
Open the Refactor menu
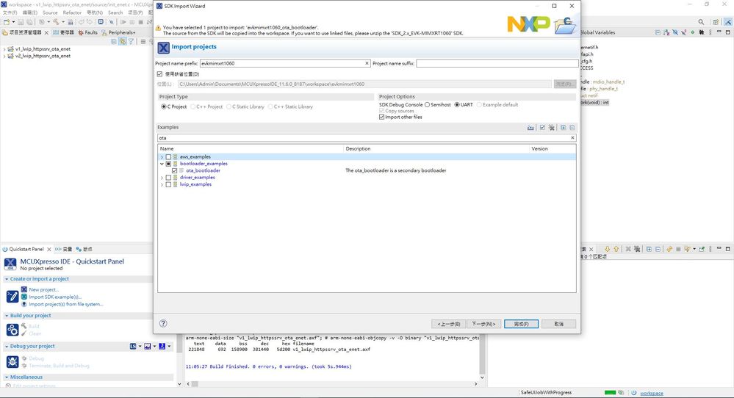pyautogui.click(x=72, y=12)
